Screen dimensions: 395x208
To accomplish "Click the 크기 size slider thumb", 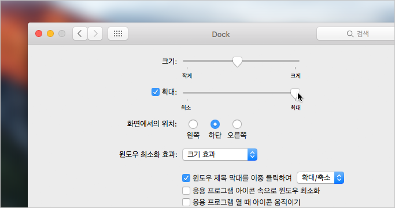I will pos(237,62).
